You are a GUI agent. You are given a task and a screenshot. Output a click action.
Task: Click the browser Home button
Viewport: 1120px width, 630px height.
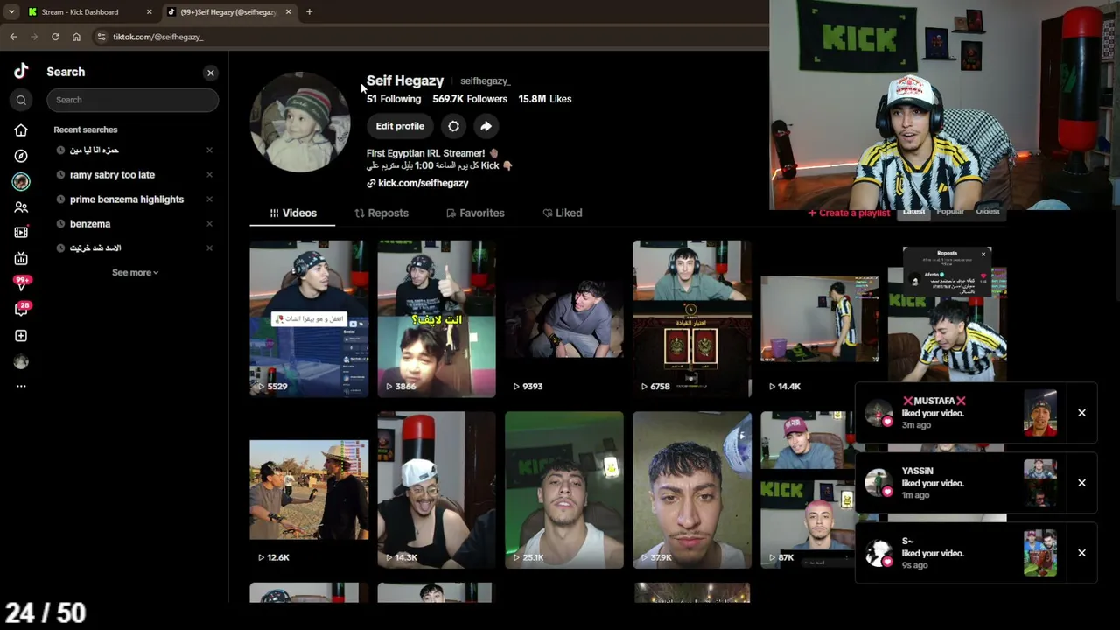coord(76,37)
